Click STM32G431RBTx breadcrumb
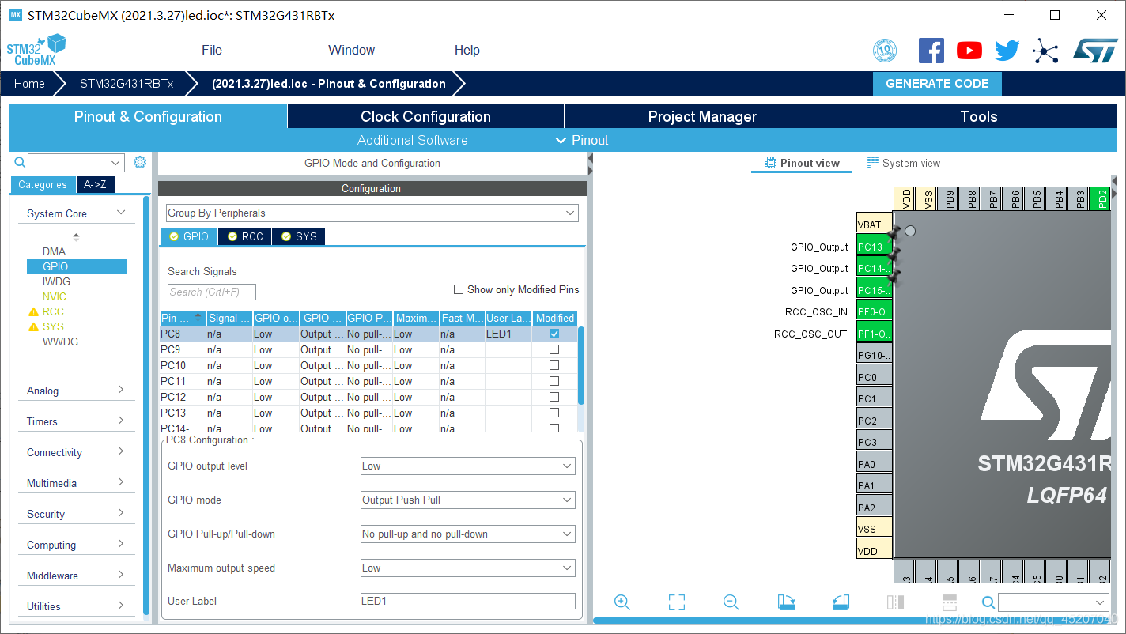The height and width of the screenshot is (634, 1126). click(x=127, y=84)
